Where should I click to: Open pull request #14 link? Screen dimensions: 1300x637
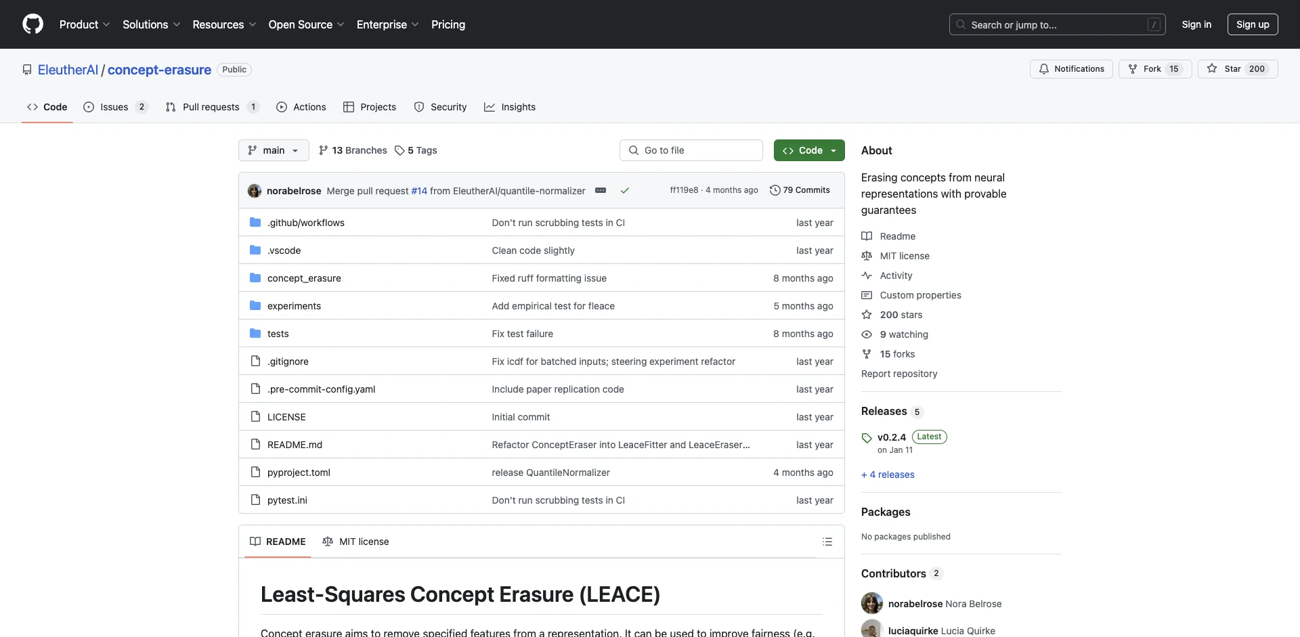click(419, 191)
